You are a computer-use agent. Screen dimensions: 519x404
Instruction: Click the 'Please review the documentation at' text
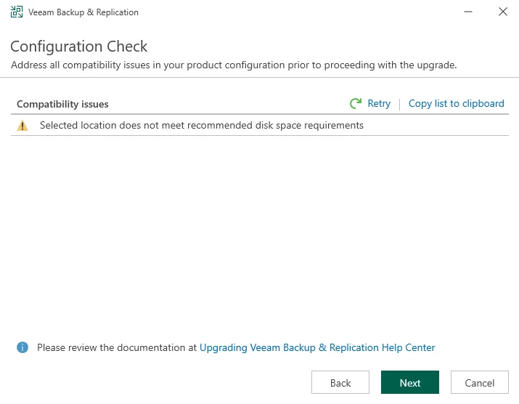pos(117,347)
